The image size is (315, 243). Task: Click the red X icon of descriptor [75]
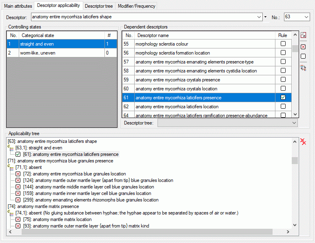pyautogui.click(x=18, y=219)
